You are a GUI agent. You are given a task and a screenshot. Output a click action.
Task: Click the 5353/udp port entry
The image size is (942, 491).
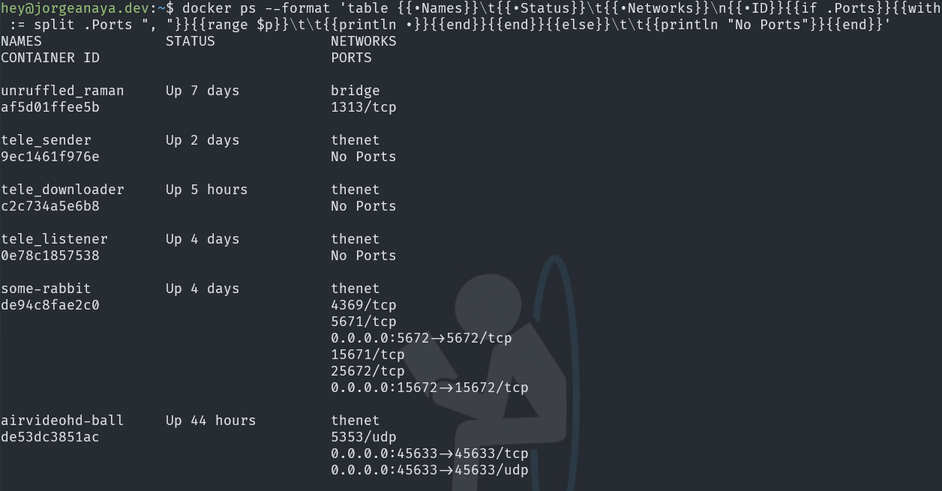coord(364,437)
